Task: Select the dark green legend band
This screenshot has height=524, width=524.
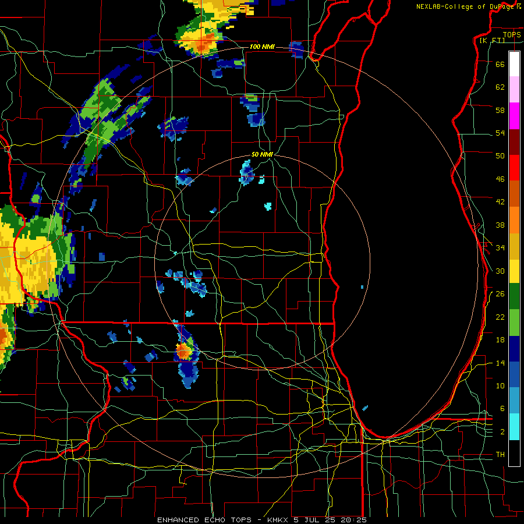Action: 514,296
